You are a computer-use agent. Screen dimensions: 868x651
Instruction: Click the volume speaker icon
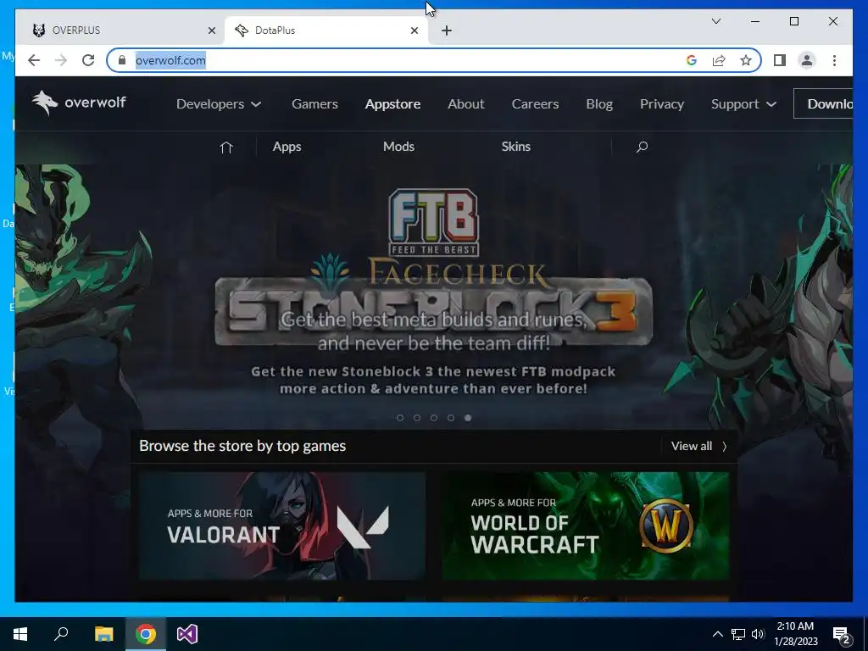click(758, 634)
